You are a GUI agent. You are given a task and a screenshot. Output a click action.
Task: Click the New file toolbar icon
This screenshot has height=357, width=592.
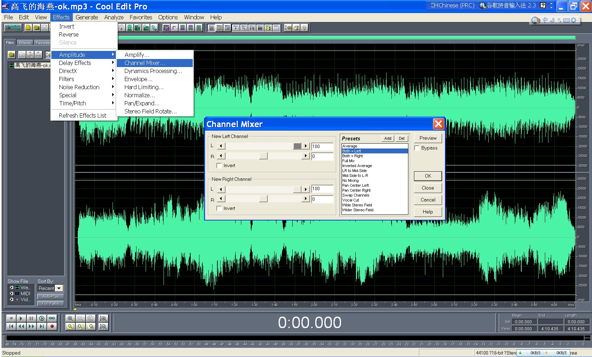pos(28,28)
